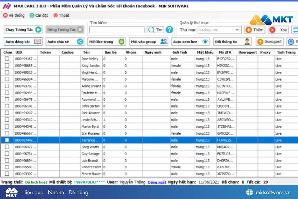Screen dimensions: 298x199
Task: Click the share icon on Auto chia sẻ
Action: [x=80, y=42]
